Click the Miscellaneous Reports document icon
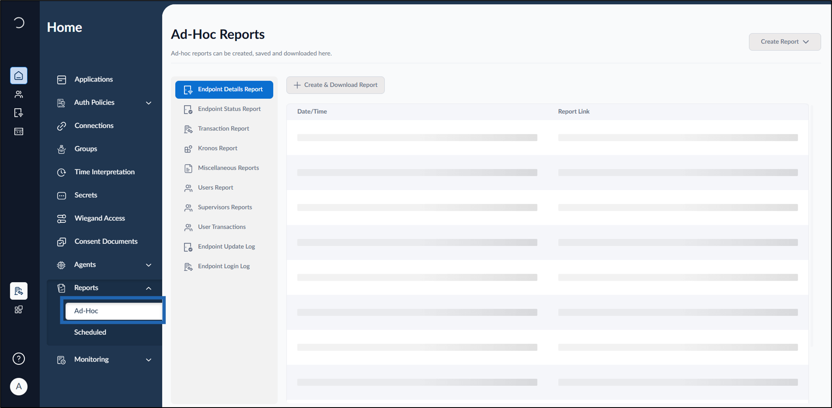Screen dimensions: 832x408 [188, 169]
